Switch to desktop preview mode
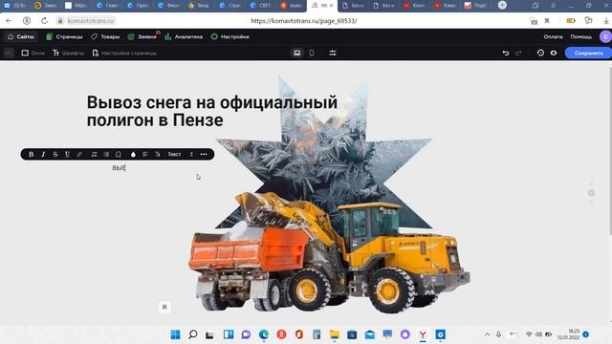 (x=297, y=54)
